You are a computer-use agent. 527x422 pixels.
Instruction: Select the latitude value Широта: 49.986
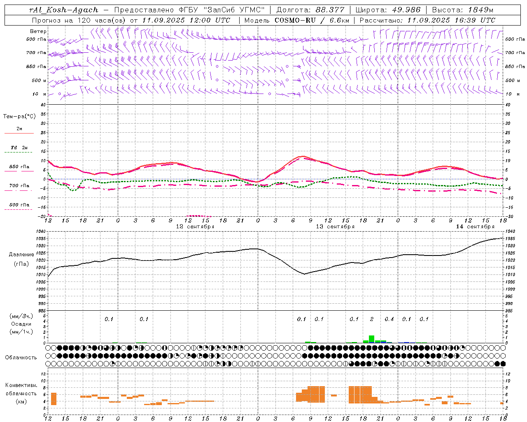pyautogui.click(x=388, y=10)
